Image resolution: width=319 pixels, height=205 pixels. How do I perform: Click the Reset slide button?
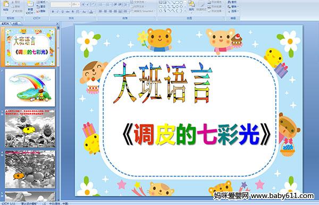click(x=41, y=6)
